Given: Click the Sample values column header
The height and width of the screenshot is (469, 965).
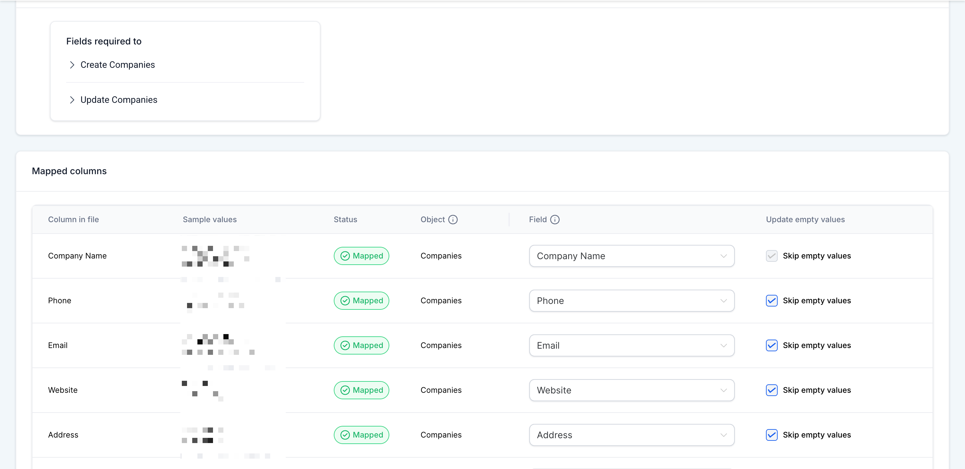Looking at the screenshot, I should [x=210, y=220].
